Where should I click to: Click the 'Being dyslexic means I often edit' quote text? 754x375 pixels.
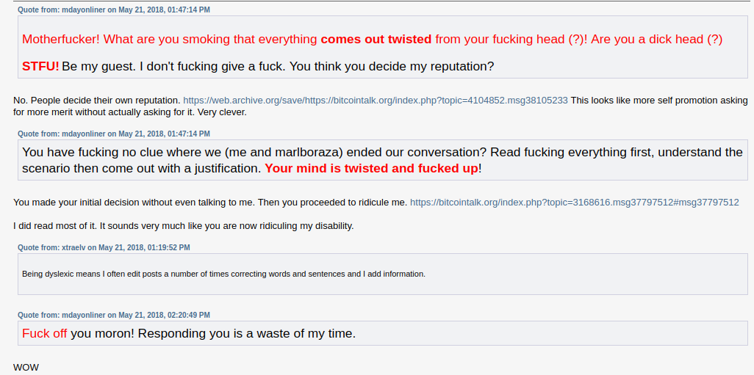click(x=223, y=274)
